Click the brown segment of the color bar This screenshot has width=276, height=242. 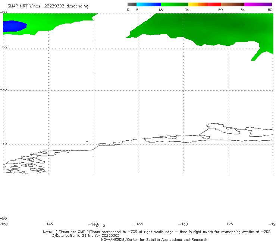pyautogui.click(x=232, y=4)
